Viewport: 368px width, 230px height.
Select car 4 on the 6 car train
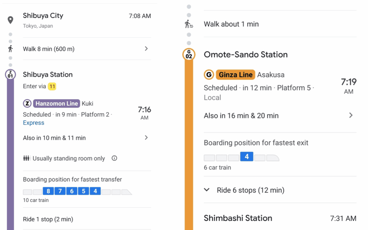click(x=247, y=156)
